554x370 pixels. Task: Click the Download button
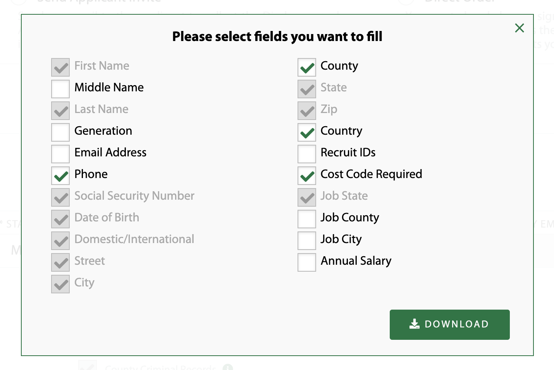[x=449, y=324]
